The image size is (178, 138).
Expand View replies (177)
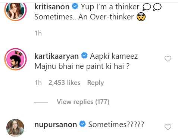point(83,102)
